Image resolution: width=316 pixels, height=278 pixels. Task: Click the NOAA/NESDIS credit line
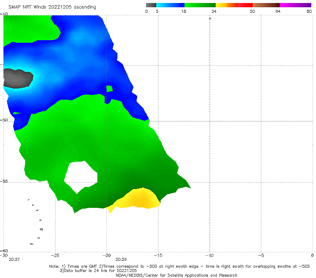pos(176,275)
